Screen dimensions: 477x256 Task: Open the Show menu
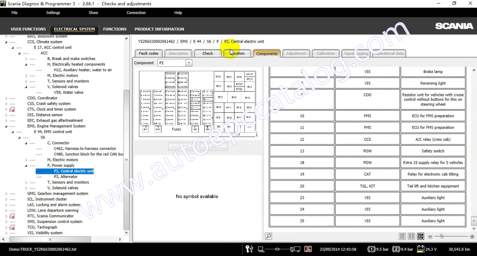(x=93, y=13)
